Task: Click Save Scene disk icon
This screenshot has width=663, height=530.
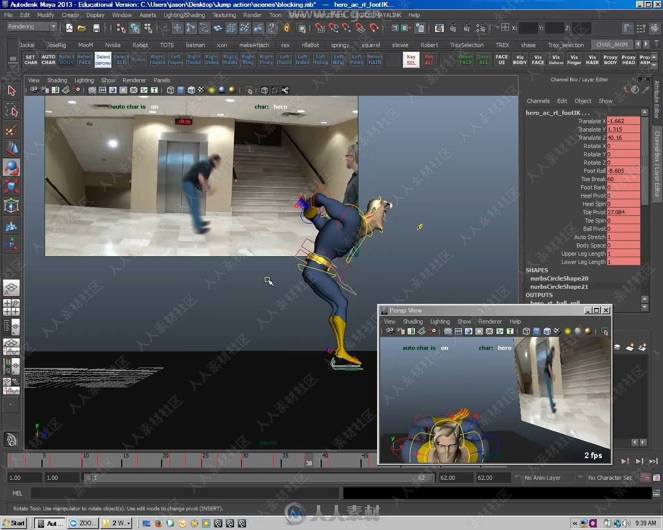Action: point(96,28)
